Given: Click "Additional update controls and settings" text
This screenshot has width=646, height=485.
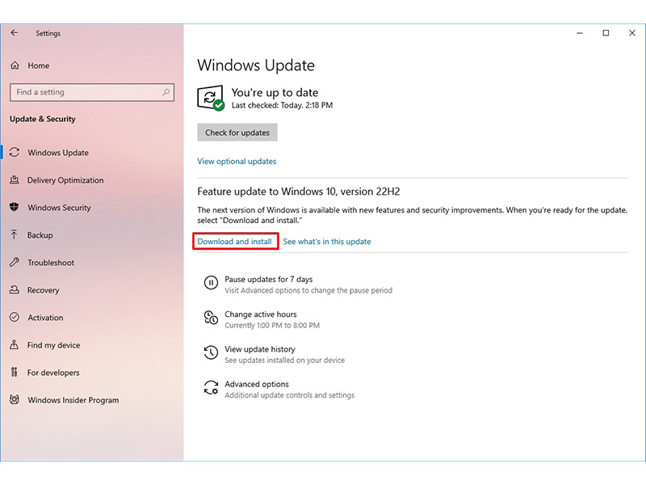Looking at the screenshot, I should [x=290, y=395].
